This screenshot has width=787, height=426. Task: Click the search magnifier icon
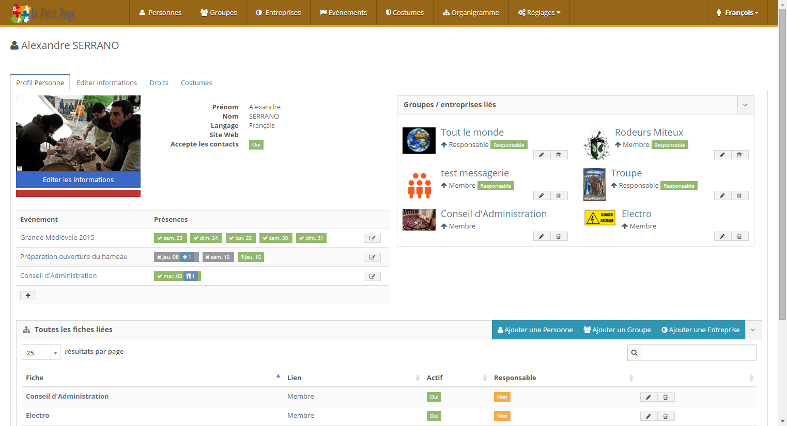(x=634, y=353)
